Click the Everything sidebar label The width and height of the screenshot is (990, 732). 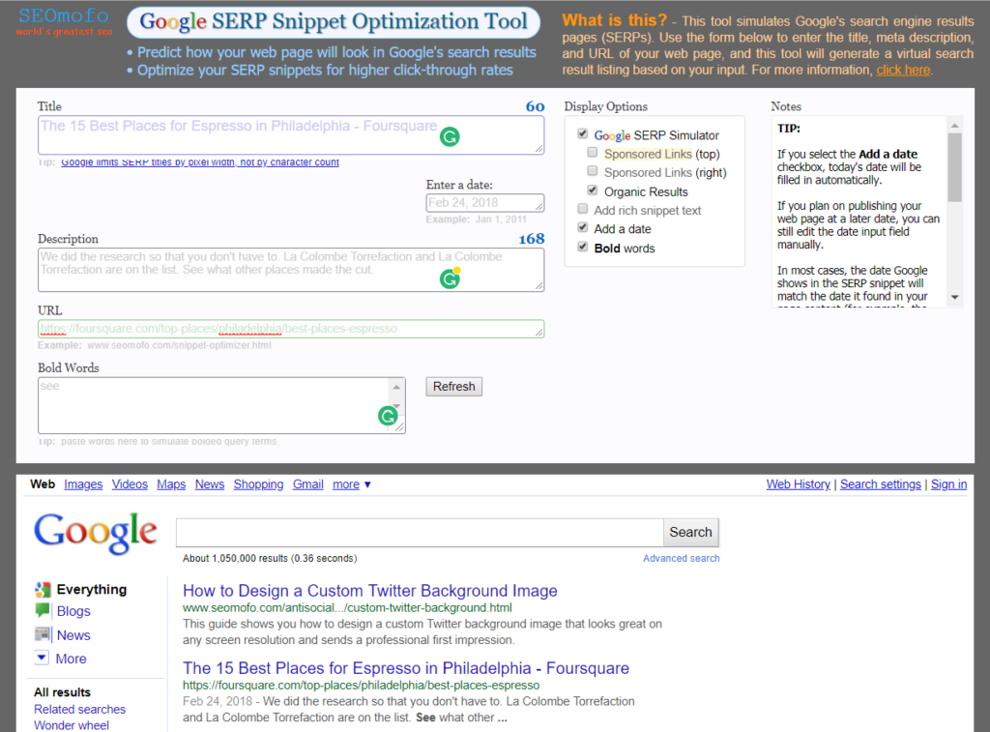pos(92,589)
